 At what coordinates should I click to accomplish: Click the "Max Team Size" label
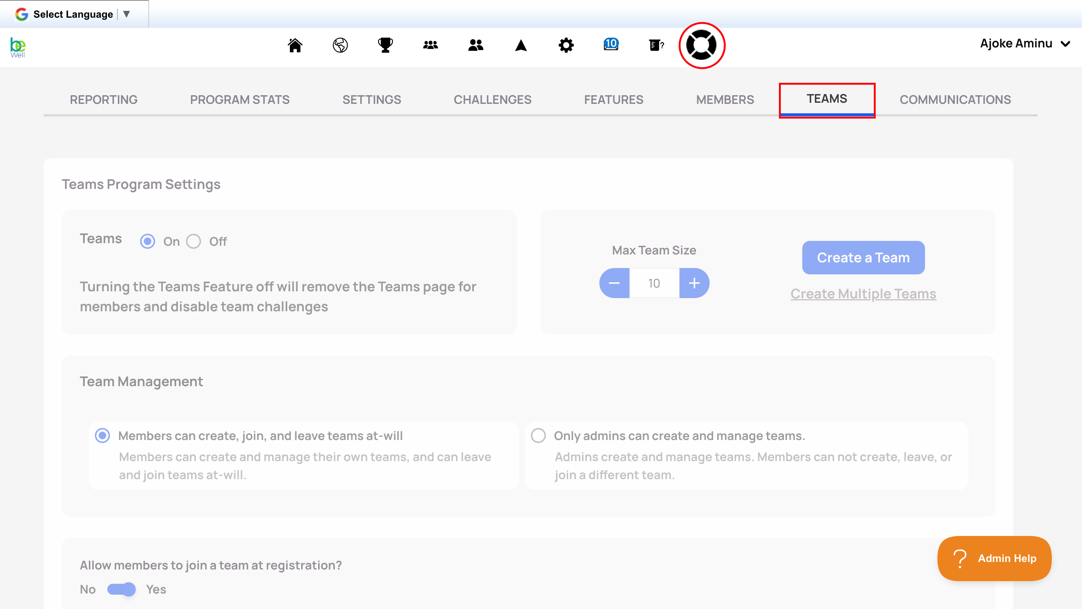(x=654, y=250)
